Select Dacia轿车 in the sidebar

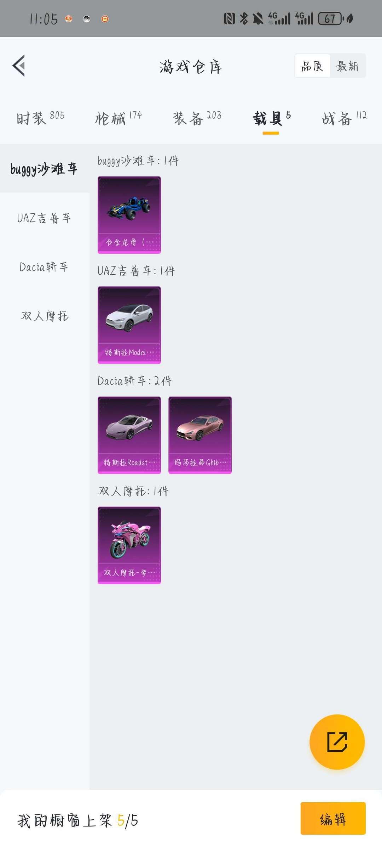click(45, 267)
